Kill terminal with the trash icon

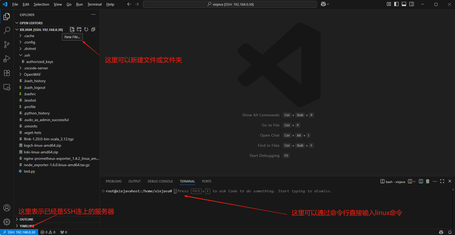[427, 181]
